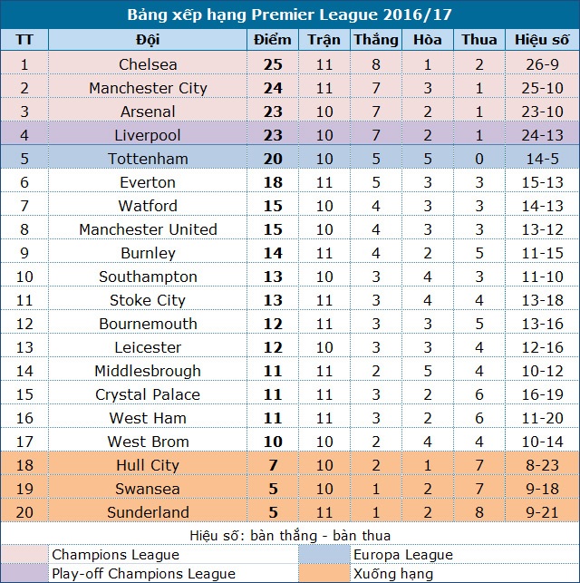The image size is (580, 583).
Task: Select Liverpool in the standings
Action: [148, 135]
